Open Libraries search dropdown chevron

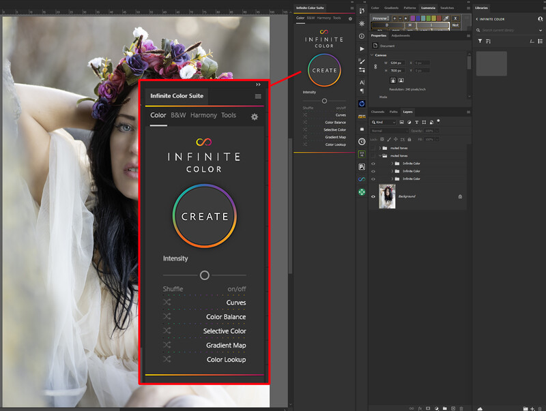coord(541,30)
